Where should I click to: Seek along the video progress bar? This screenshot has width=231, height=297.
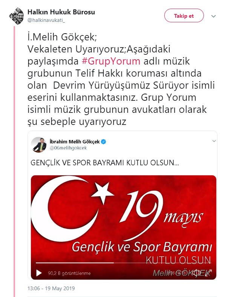123,263
